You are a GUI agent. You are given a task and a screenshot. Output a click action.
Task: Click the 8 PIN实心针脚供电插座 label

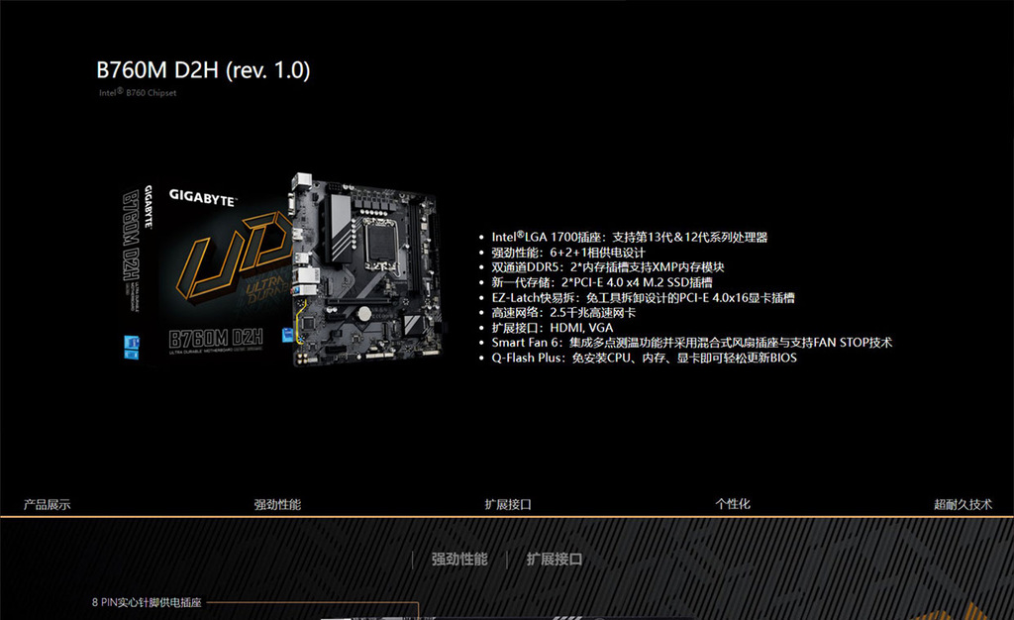coord(147,602)
